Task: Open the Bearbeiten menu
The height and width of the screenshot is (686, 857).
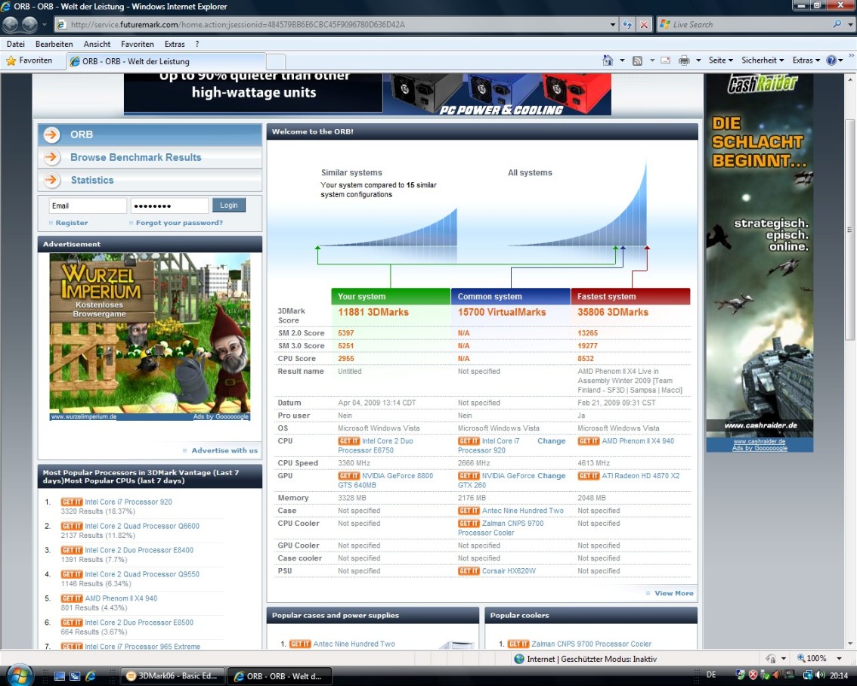Action: pyautogui.click(x=54, y=45)
